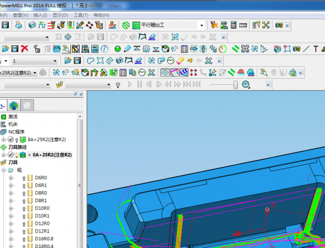Select the 激活 tree item
Viewport: 325px width, 248px height.
13,117
